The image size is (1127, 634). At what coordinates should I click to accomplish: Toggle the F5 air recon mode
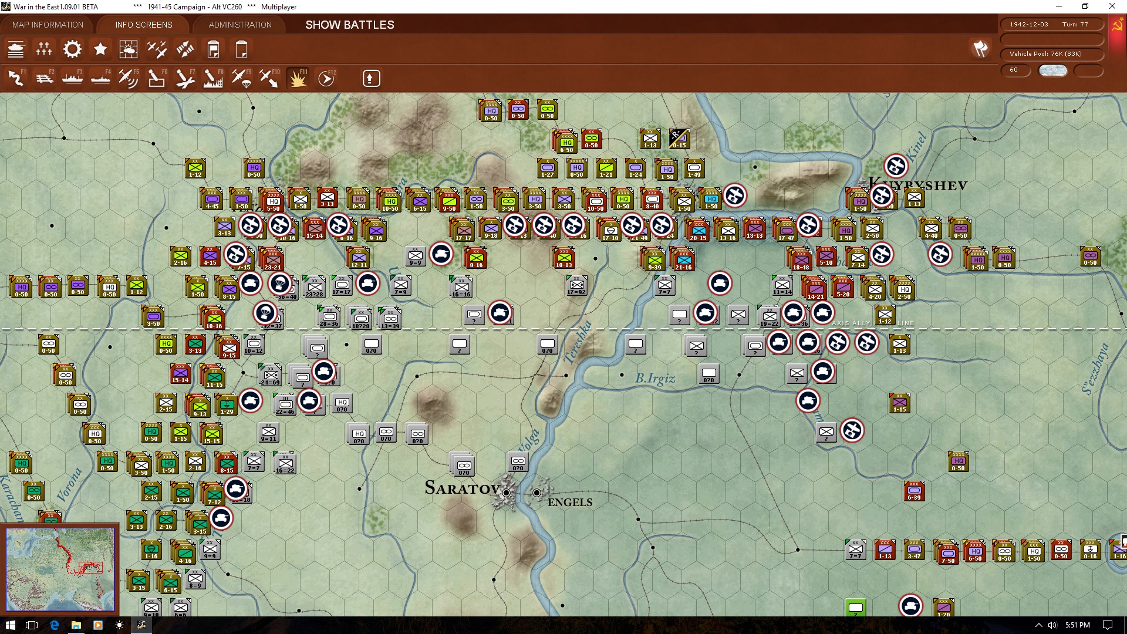click(129, 78)
